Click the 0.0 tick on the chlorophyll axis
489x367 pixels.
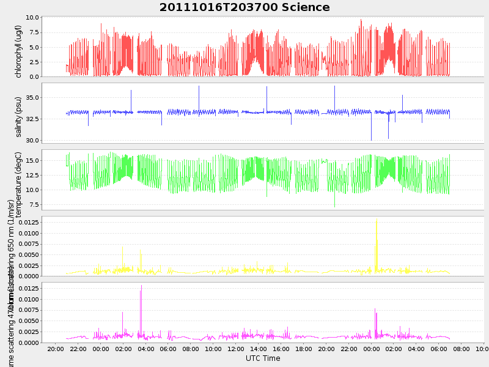(34, 77)
